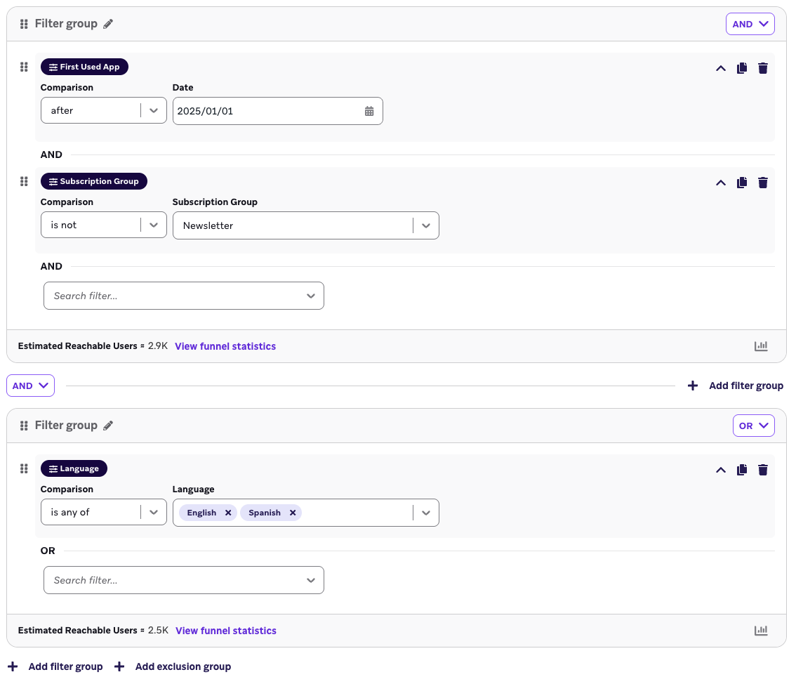This screenshot has height=684, width=796.
Task: Remove the Spanish language tag
Action: click(293, 513)
